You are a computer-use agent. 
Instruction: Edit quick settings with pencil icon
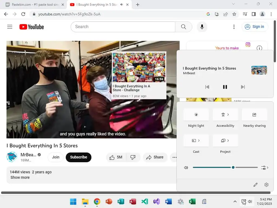255,185
